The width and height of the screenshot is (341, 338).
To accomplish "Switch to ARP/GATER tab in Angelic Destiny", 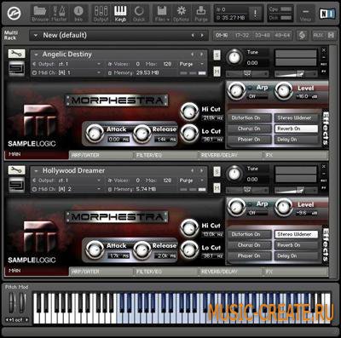I will coord(101,155).
